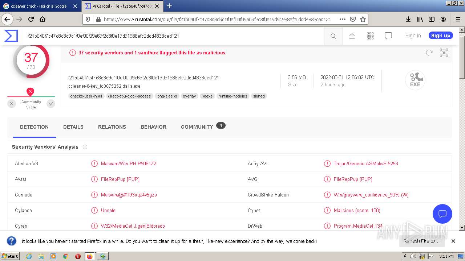Open Firefox downloads arrow
This screenshot has height=261, width=465.
(408, 19)
